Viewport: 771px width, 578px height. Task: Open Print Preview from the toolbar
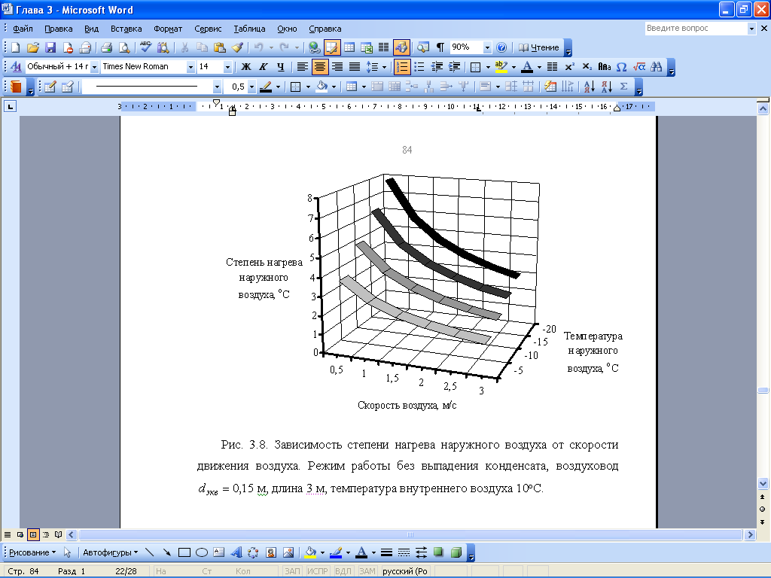(124, 47)
